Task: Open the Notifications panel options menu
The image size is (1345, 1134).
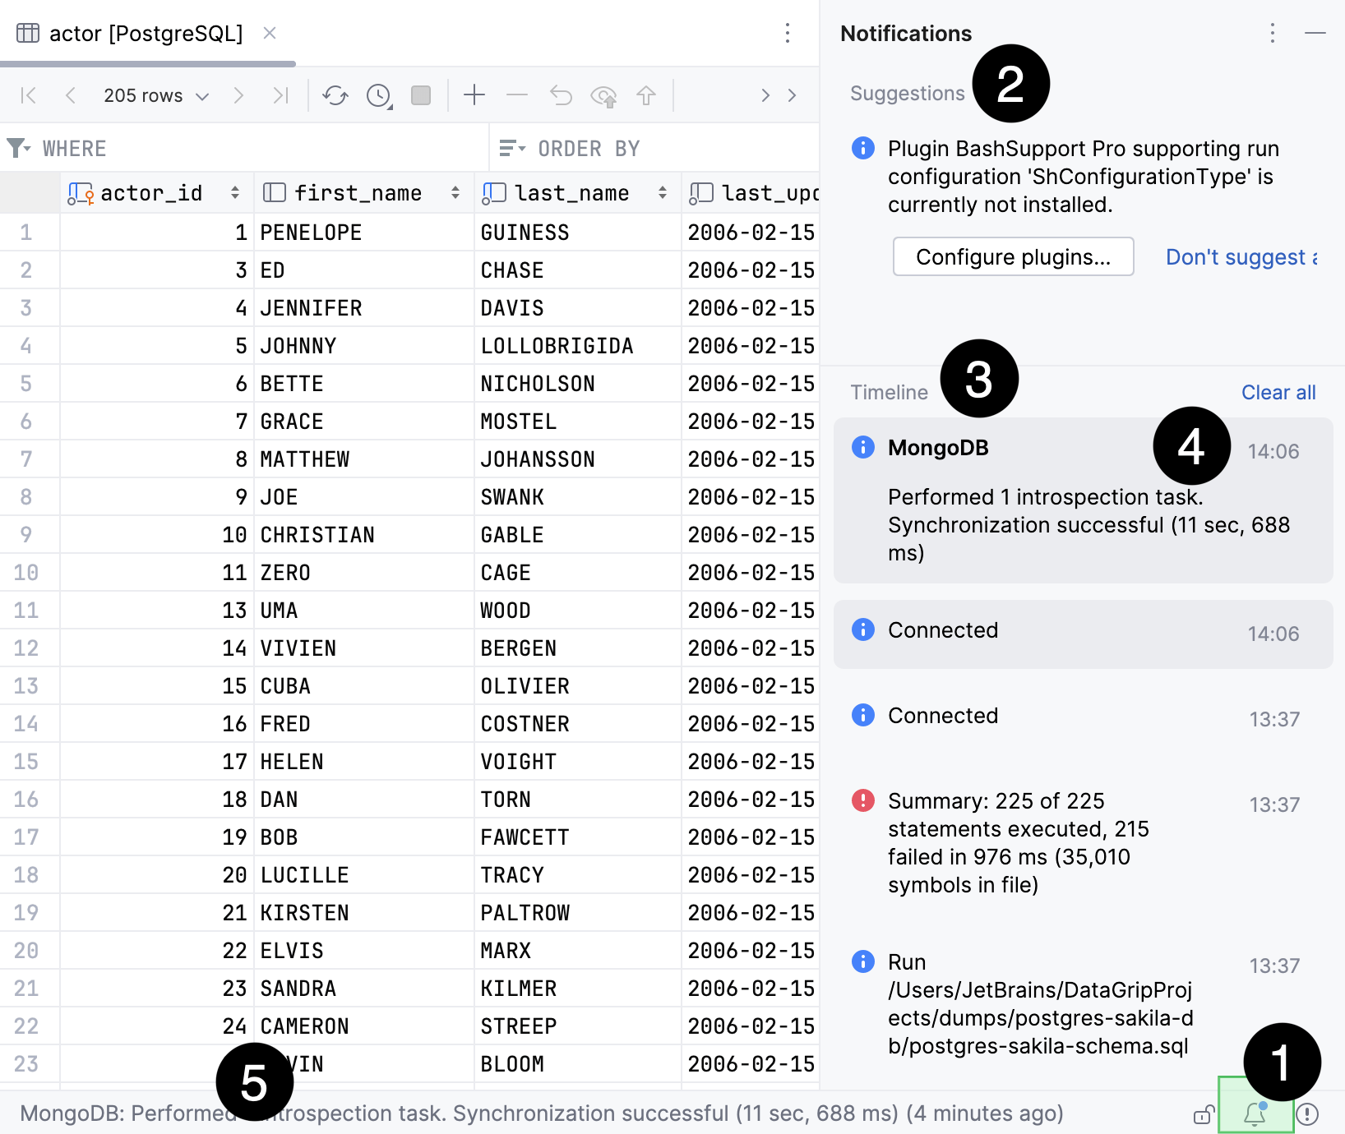Action: [1272, 34]
